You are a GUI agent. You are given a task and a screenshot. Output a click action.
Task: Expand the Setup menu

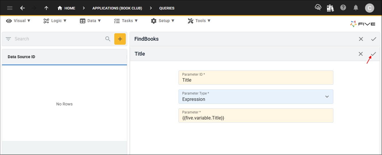pos(163,21)
